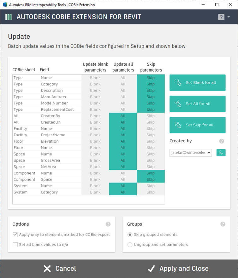Viewport: 238px width, 278px height.
Task: Open the Created by email dropdown
Action: (x=191, y=153)
